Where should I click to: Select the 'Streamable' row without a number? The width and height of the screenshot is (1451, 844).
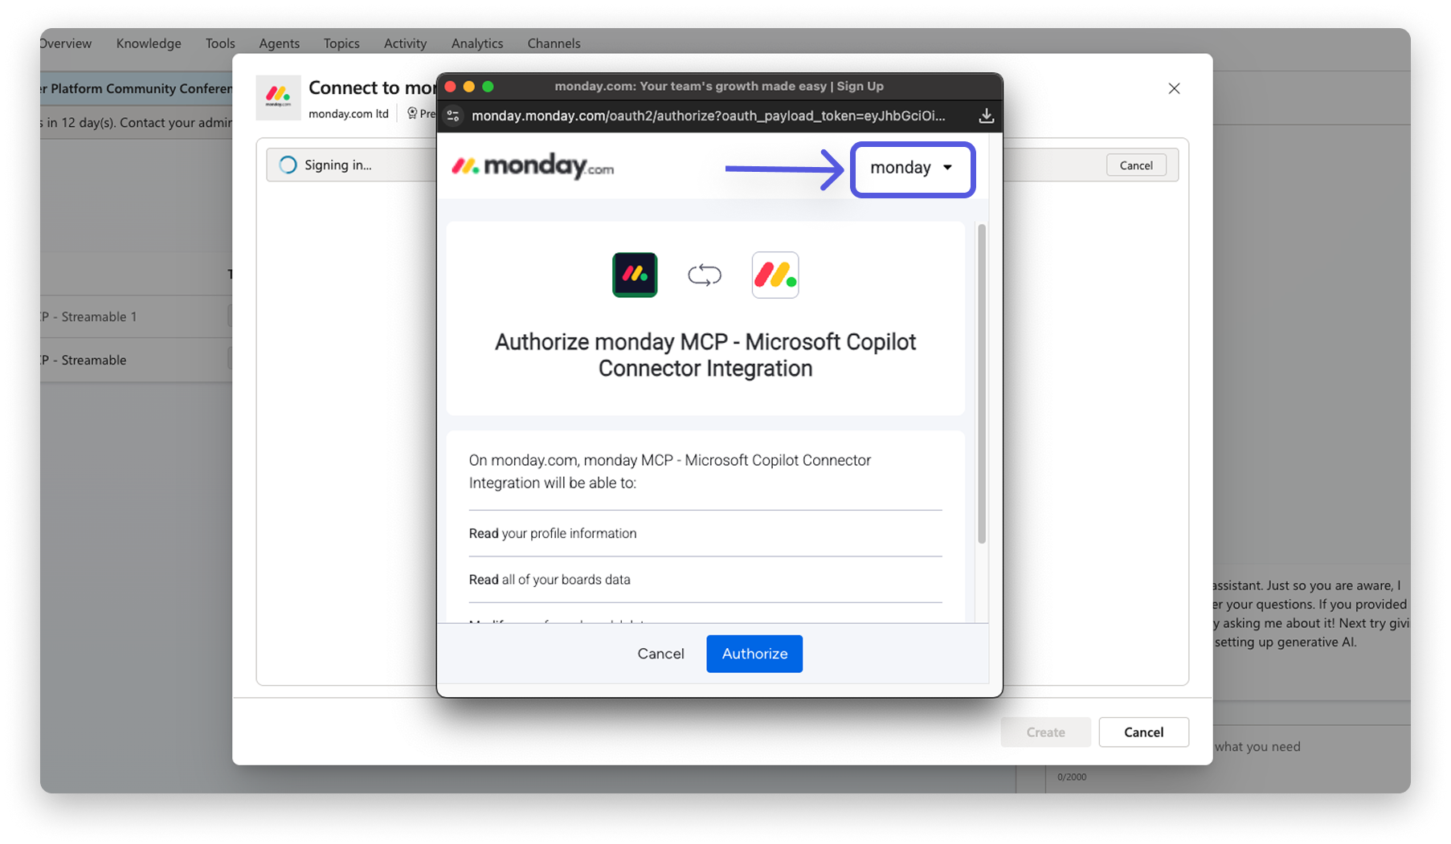137,360
